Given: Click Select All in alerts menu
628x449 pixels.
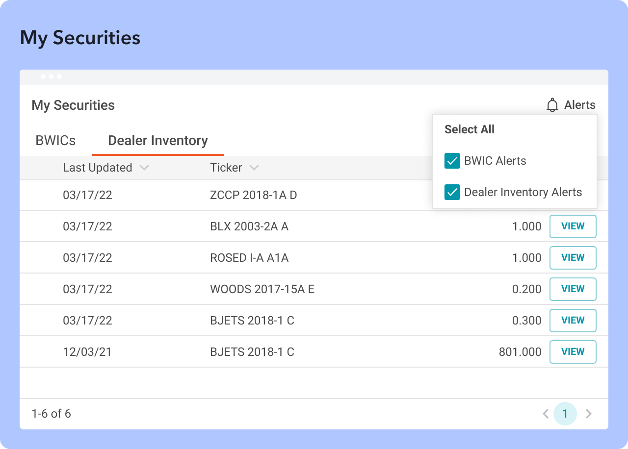Looking at the screenshot, I should coord(469,129).
